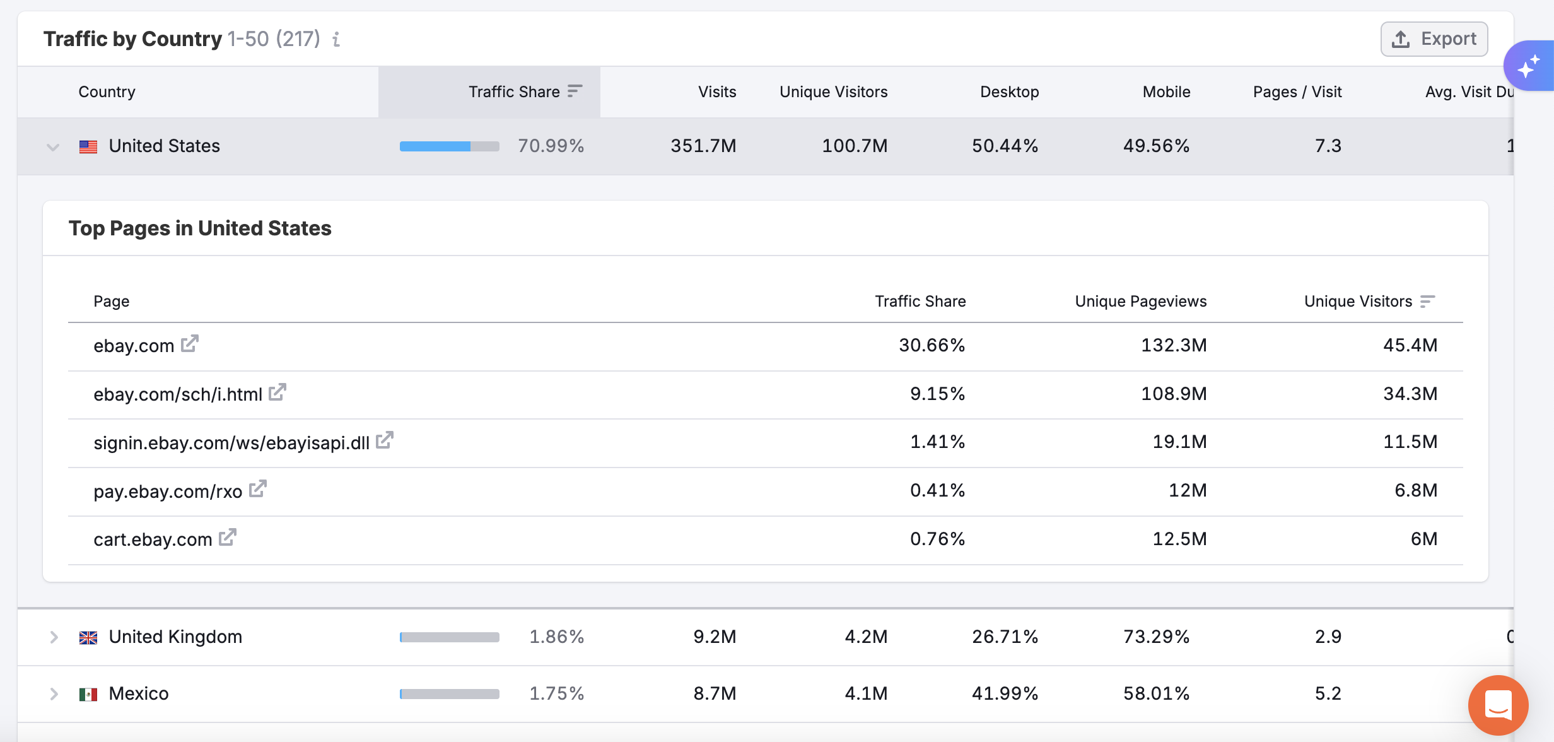The width and height of the screenshot is (1554, 742).
Task: Select the Desktop column header
Action: (1008, 91)
